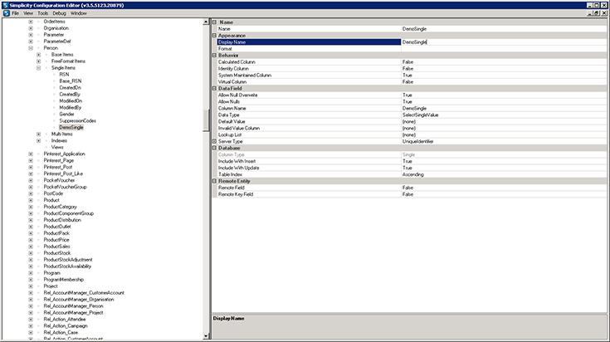The image size is (610, 342).
Task: Expand the Server Type property
Action: [x=214, y=141]
